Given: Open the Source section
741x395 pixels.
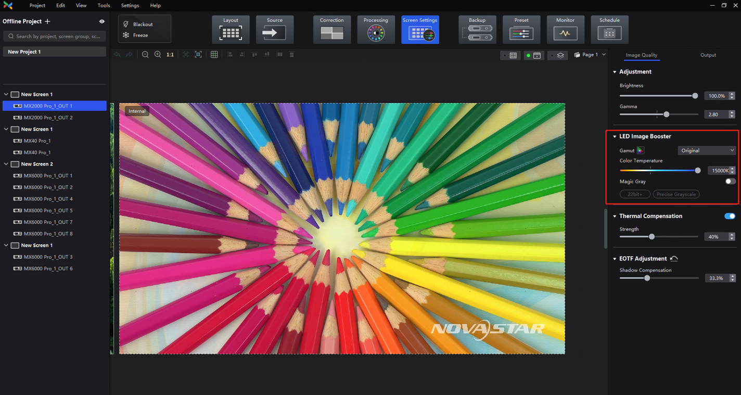Looking at the screenshot, I should coord(275,29).
